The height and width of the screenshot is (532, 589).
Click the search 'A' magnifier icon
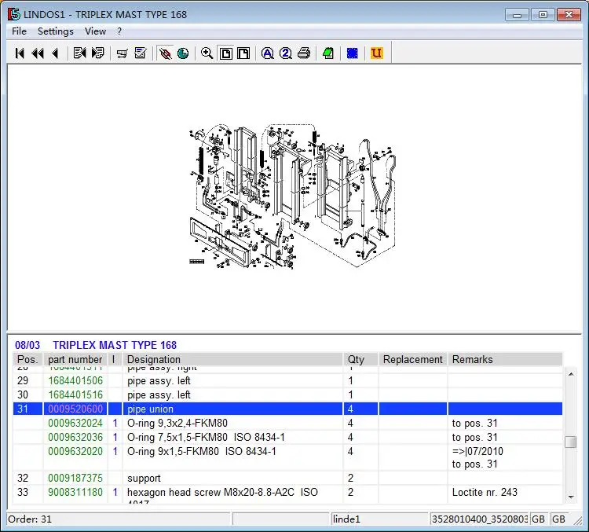click(268, 53)
